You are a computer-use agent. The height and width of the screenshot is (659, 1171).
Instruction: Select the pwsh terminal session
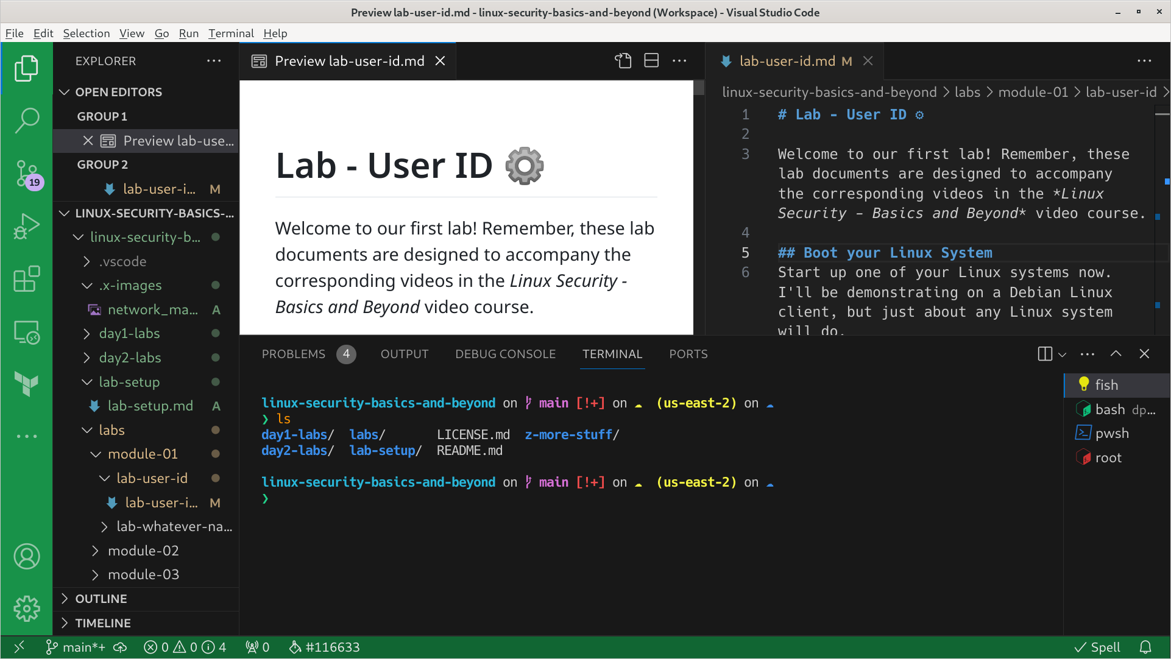pyautogui.click(x=1111, y=433)
